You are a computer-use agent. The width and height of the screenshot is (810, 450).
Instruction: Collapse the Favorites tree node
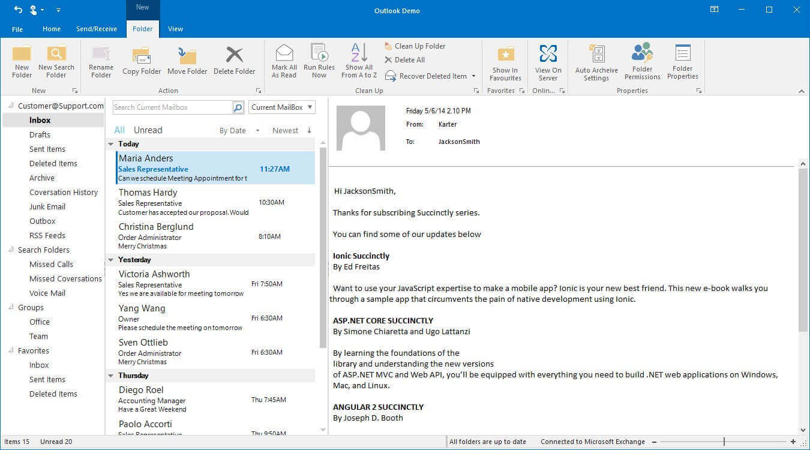pos(12,350)
